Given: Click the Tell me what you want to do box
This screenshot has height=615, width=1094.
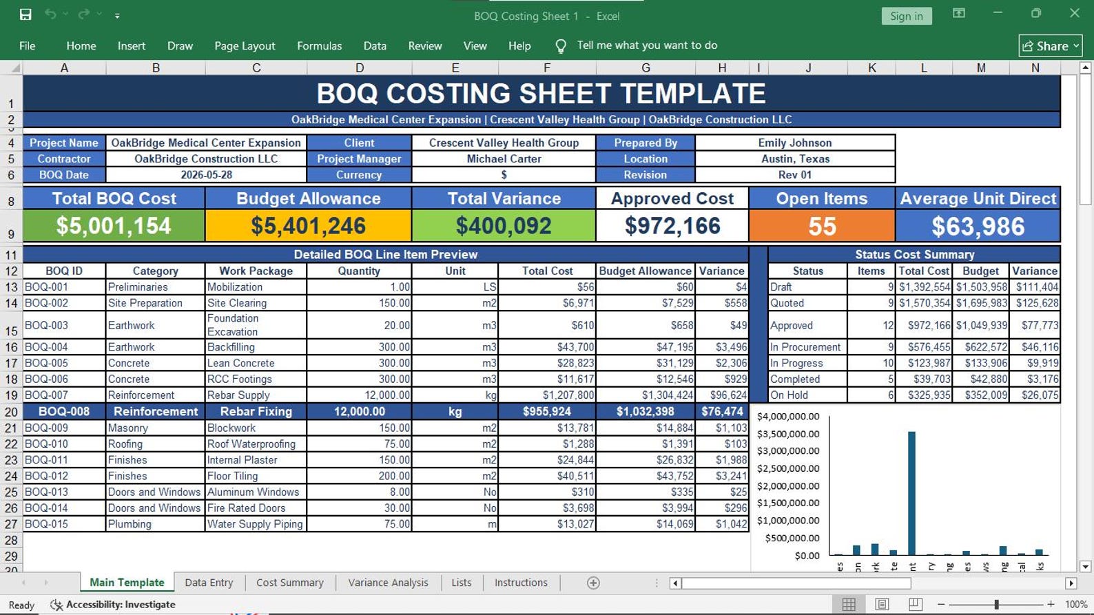Looking at the screenshot, I should click(x=647, y=45).
